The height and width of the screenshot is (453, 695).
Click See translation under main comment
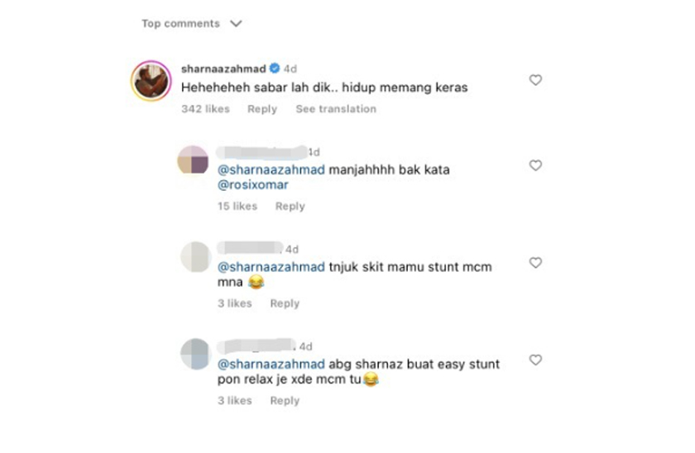click(336, 109)
